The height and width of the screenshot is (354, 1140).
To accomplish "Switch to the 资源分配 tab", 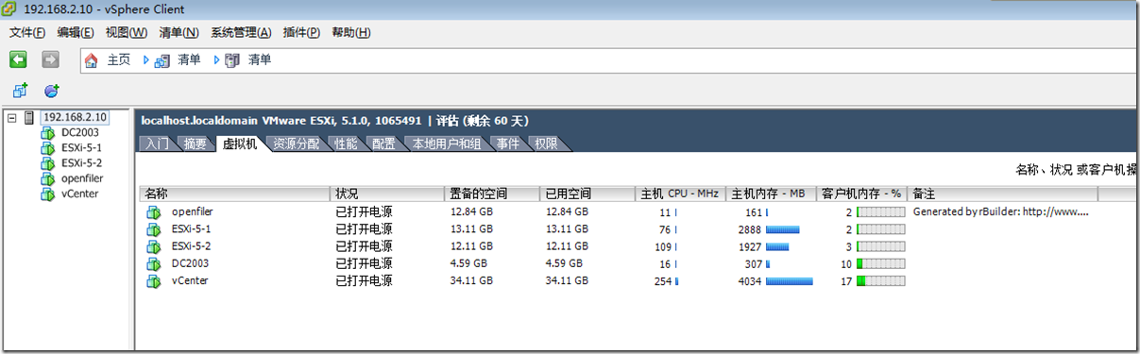I will coord(296,144).
